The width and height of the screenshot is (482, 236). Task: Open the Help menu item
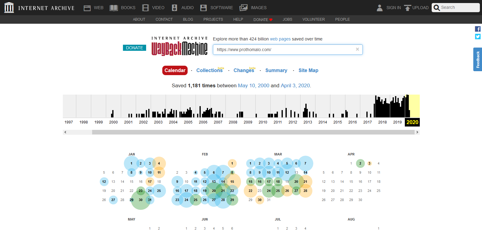[x=238, y=19]
